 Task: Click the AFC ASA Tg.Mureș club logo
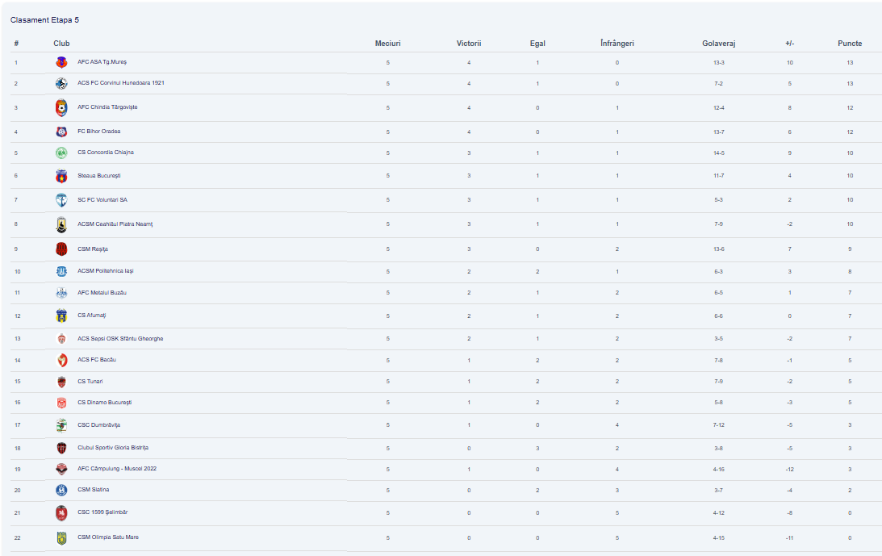click(x=61, y=62)
